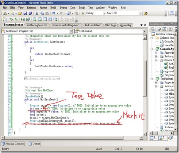The width and height of the screenshot is (179, 153).
Task: Open the Test menu
Action: click(x=90, y=8)
